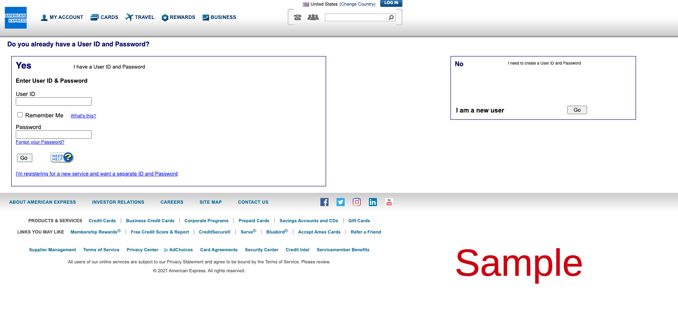Open My Account menu
This screenshot has height=315, width=678.
[62, 17]
